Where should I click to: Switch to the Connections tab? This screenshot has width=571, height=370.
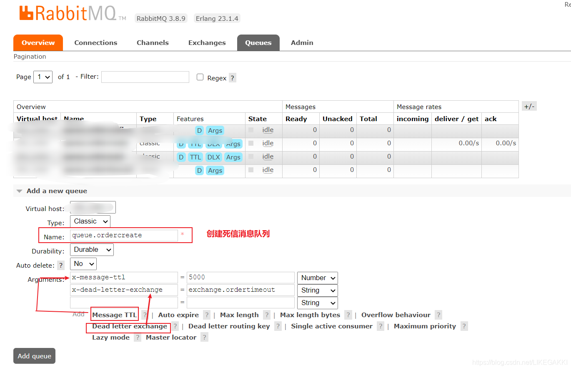pyautogui.click(x=96, y=43)
